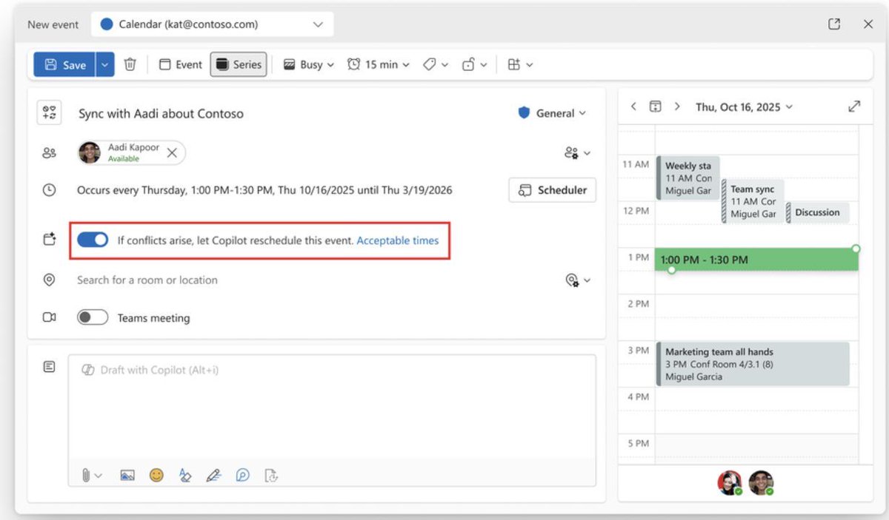Remove Aadi Kapoor from attendees
The image size is (889, 520).
click(x=172, y=153)
